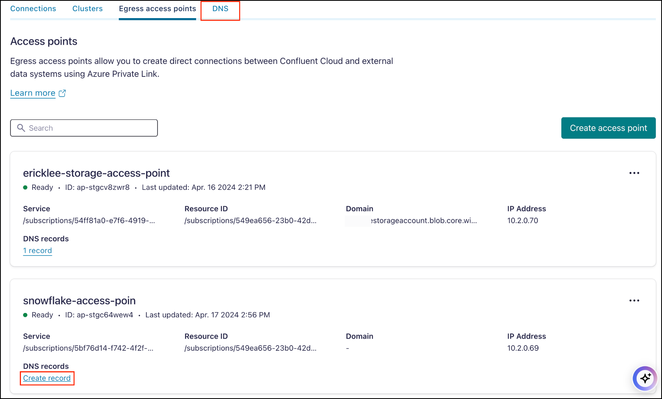
Task: Select the snowflake-access-poin heading
Action: [79, 300]
